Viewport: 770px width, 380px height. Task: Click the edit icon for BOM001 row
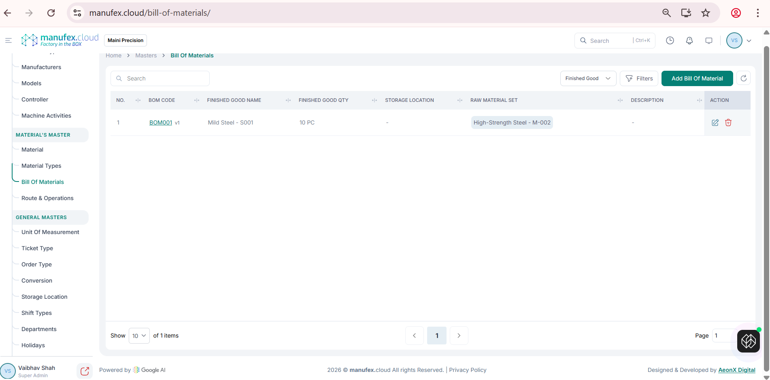(715, 122)
